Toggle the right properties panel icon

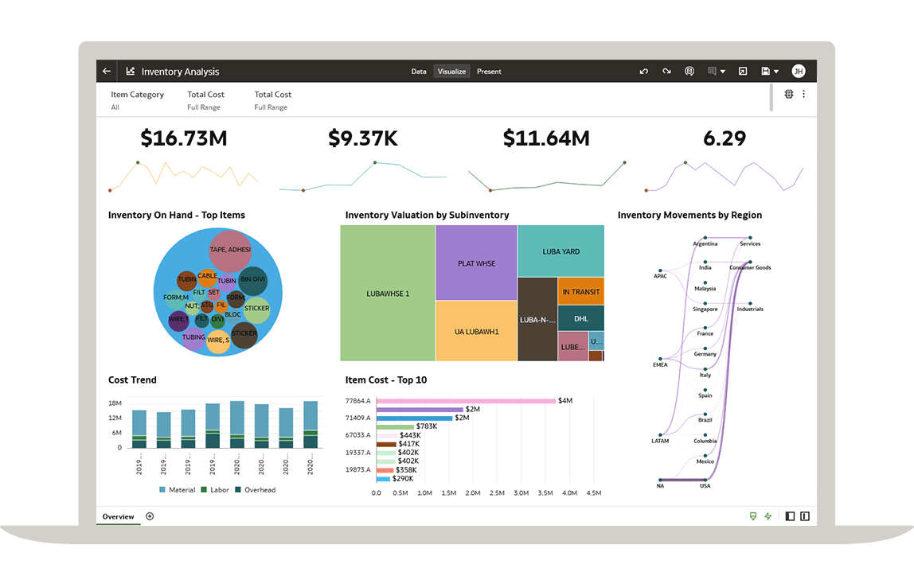805,516
